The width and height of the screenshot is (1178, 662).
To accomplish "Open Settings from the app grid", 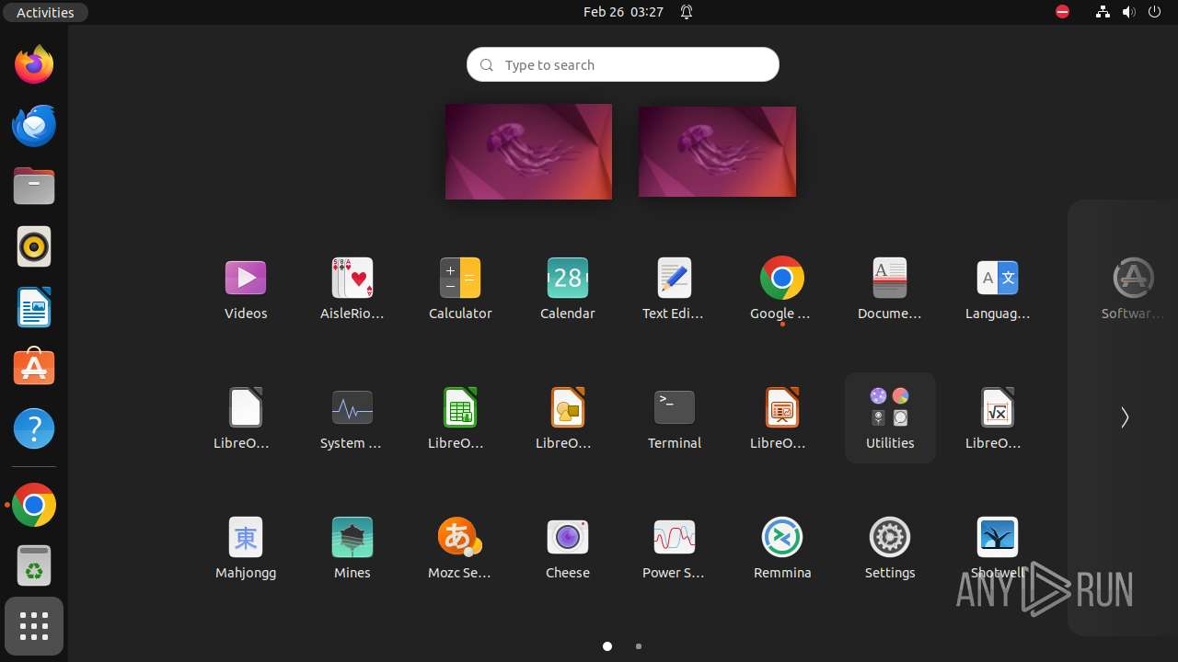I will pyautogui.click(x=890, y=548).
